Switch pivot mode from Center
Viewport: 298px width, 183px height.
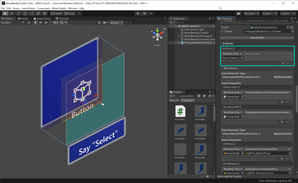coord(56,13)
